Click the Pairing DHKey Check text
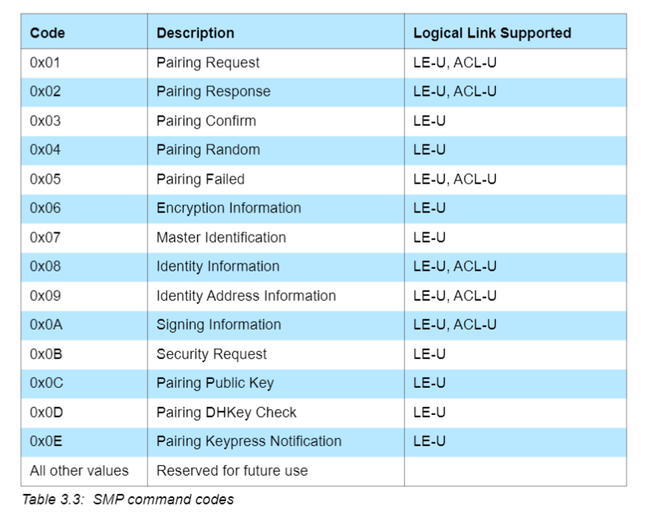645x518 pixels. (x=226, y=413)
